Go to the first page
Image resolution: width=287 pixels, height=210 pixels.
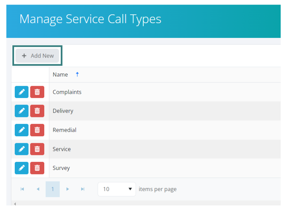click(22, 189)
